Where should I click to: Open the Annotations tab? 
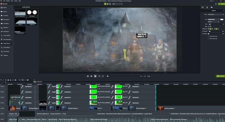pyautogui.click(x=5, y=19)
